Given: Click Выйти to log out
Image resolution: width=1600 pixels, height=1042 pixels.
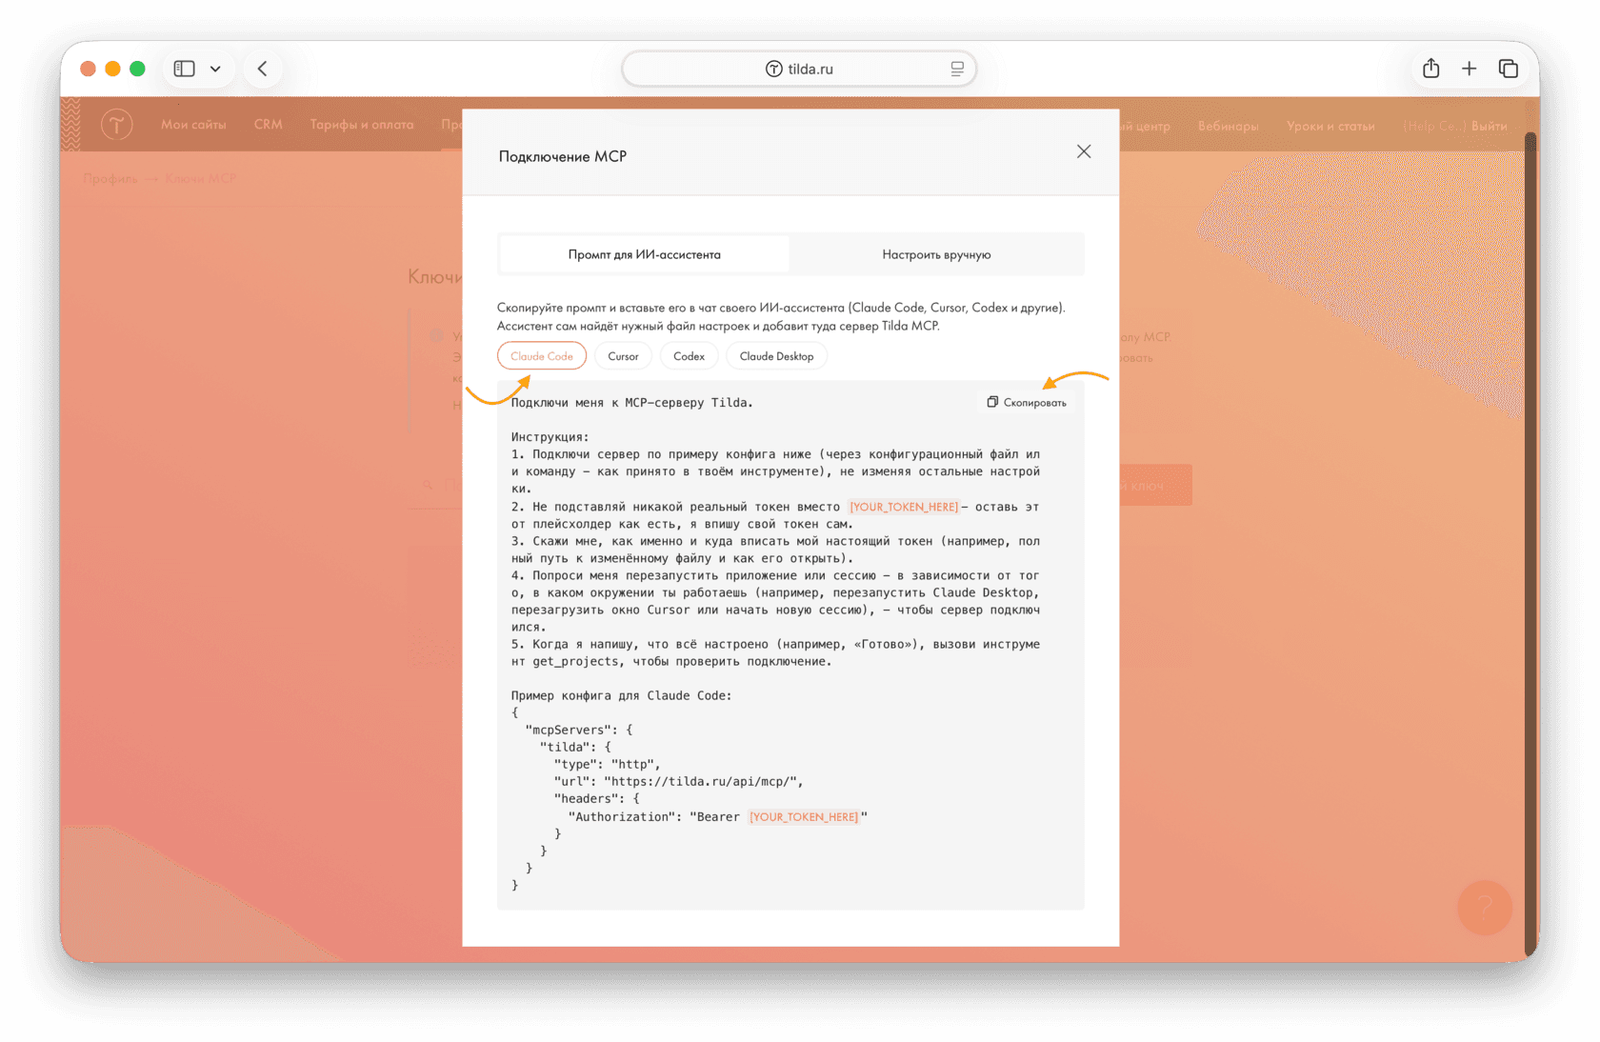Looking at the screenshot, I should pyautogui.click(x=1489, y=126).
